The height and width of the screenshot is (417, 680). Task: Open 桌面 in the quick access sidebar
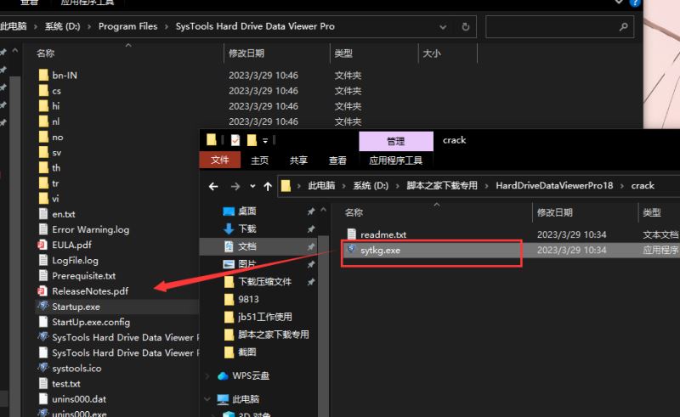point(246,211)
